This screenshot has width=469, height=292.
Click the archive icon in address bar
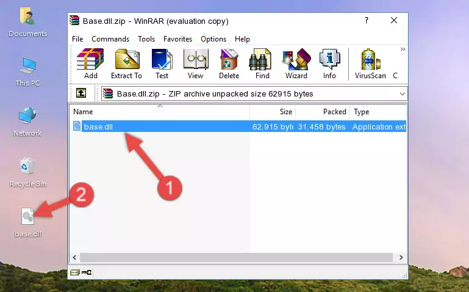[x=108, y=93]
